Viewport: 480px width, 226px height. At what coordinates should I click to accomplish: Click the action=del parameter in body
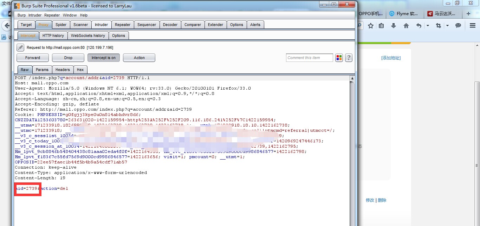pos(54,188)
